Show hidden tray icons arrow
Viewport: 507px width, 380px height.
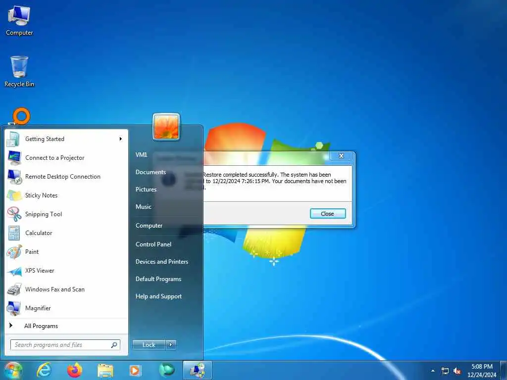433,371
